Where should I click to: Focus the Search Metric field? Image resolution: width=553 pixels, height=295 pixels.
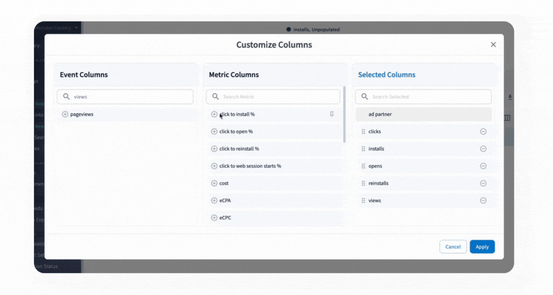[x=276, y=97]
